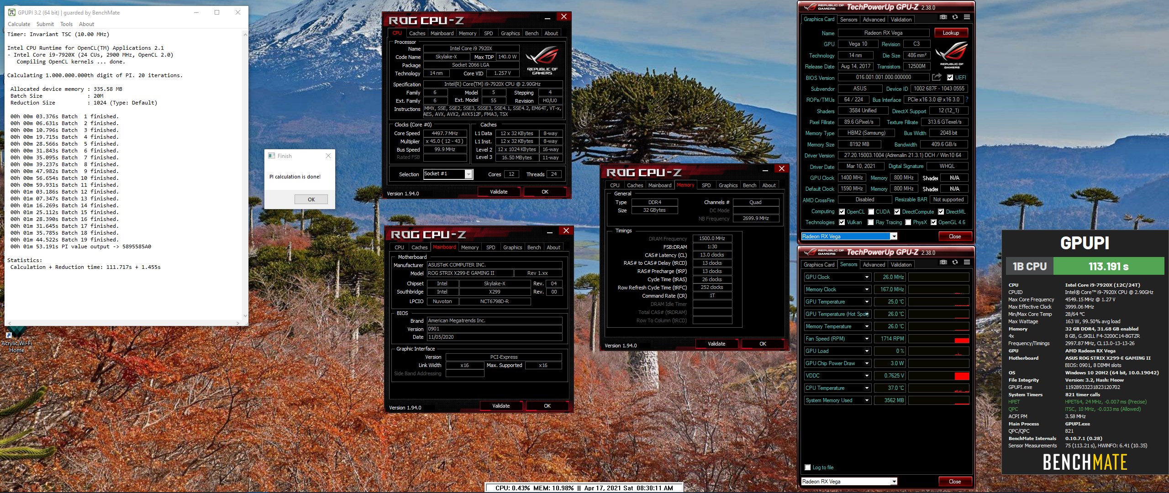
Task: Open the Submit menu in GPUPI
Action: coord(45,24)
